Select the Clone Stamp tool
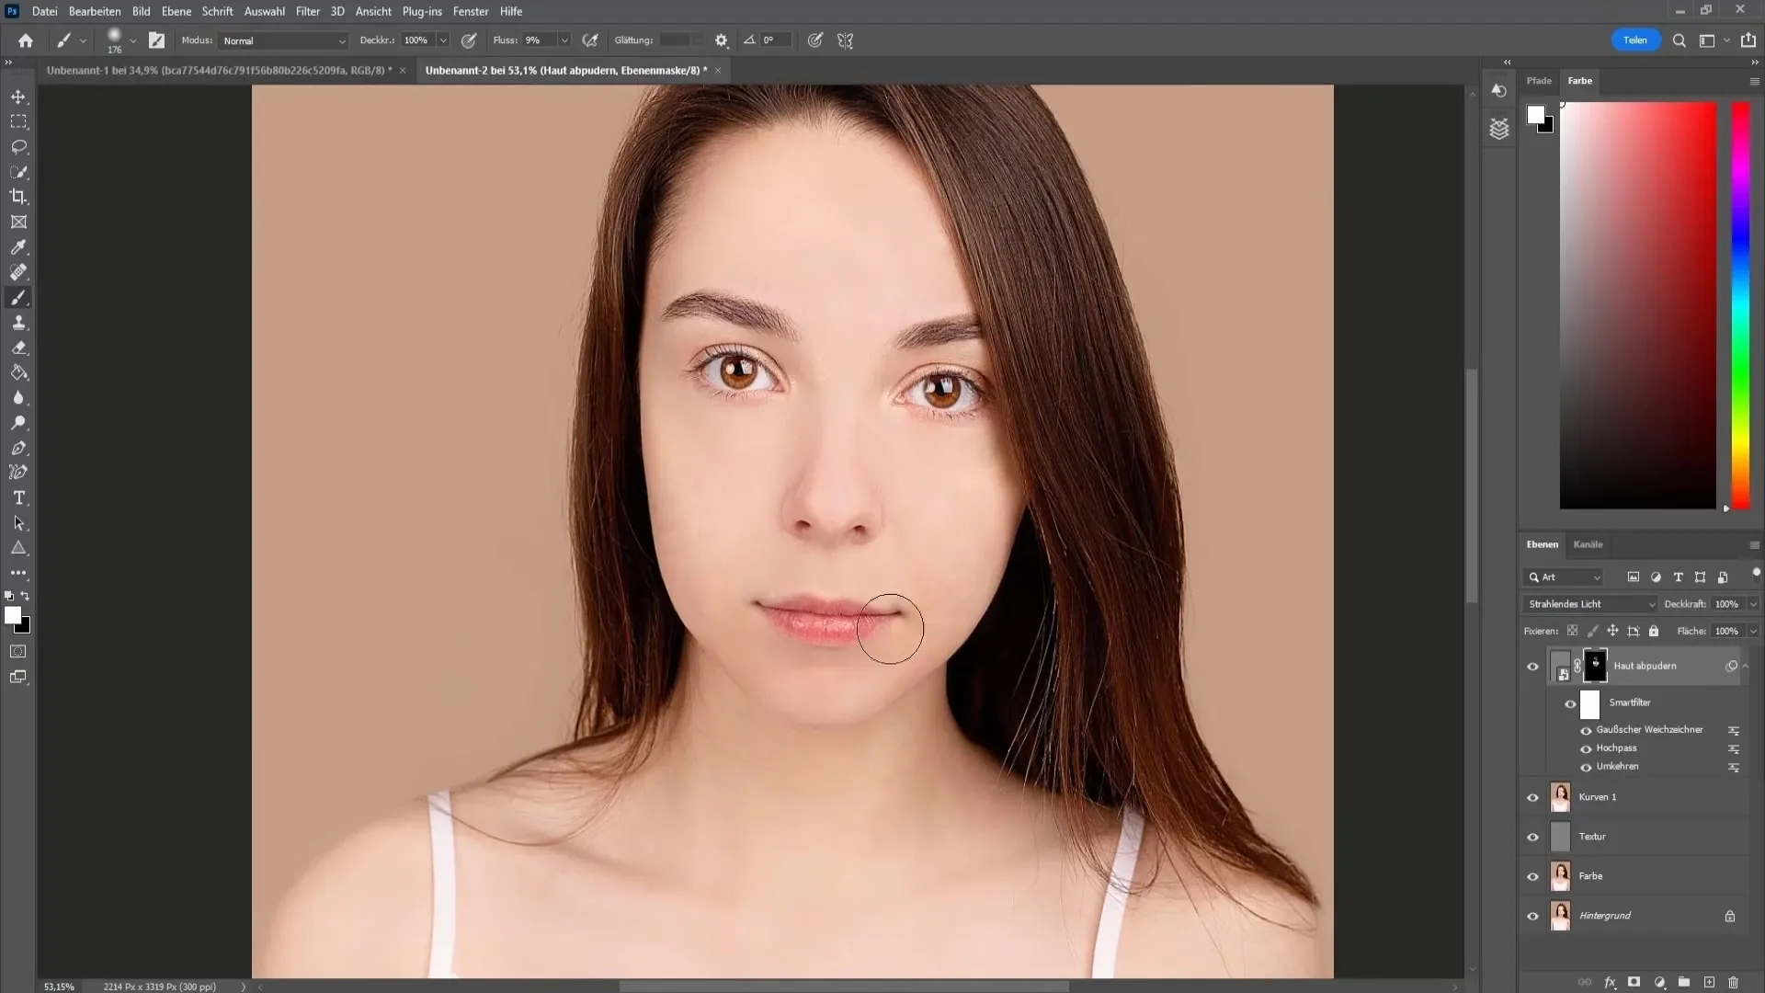The width and height of the screenshot is (1765, 993). [x=19, y=323]
